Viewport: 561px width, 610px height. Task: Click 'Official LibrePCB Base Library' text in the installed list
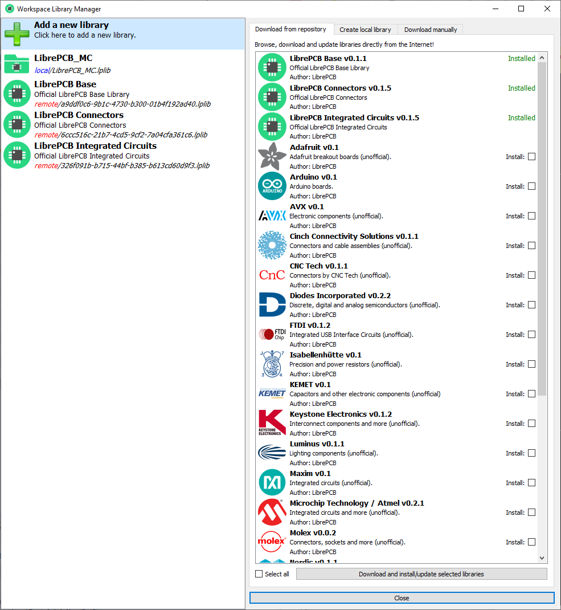(x=81, y=94)
